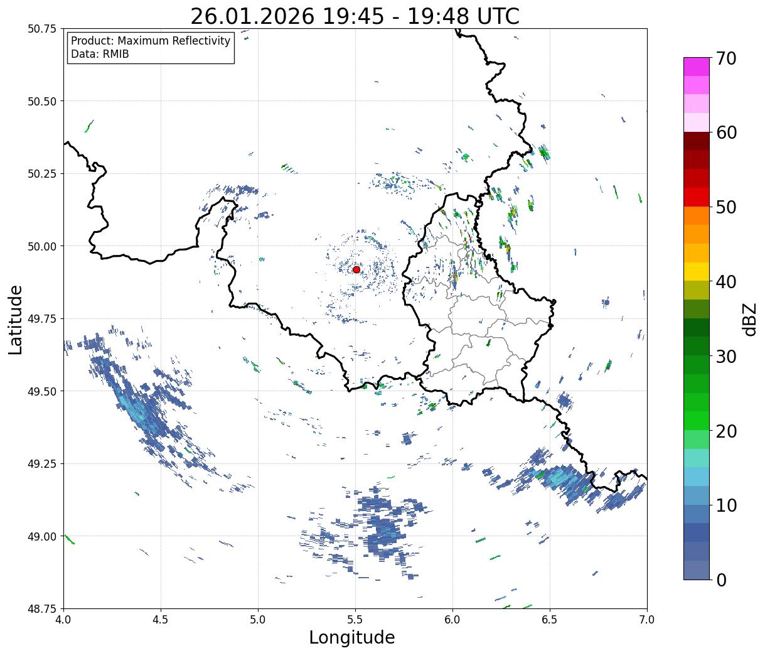The width and height of the screenshot is (765, 653).
Task: Click the orange colorbar segment below 50
Action: pos(697,215)
